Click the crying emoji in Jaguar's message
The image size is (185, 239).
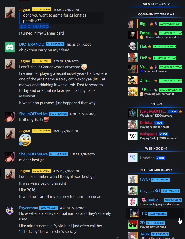pyautogui.click(x=25, y=140)
